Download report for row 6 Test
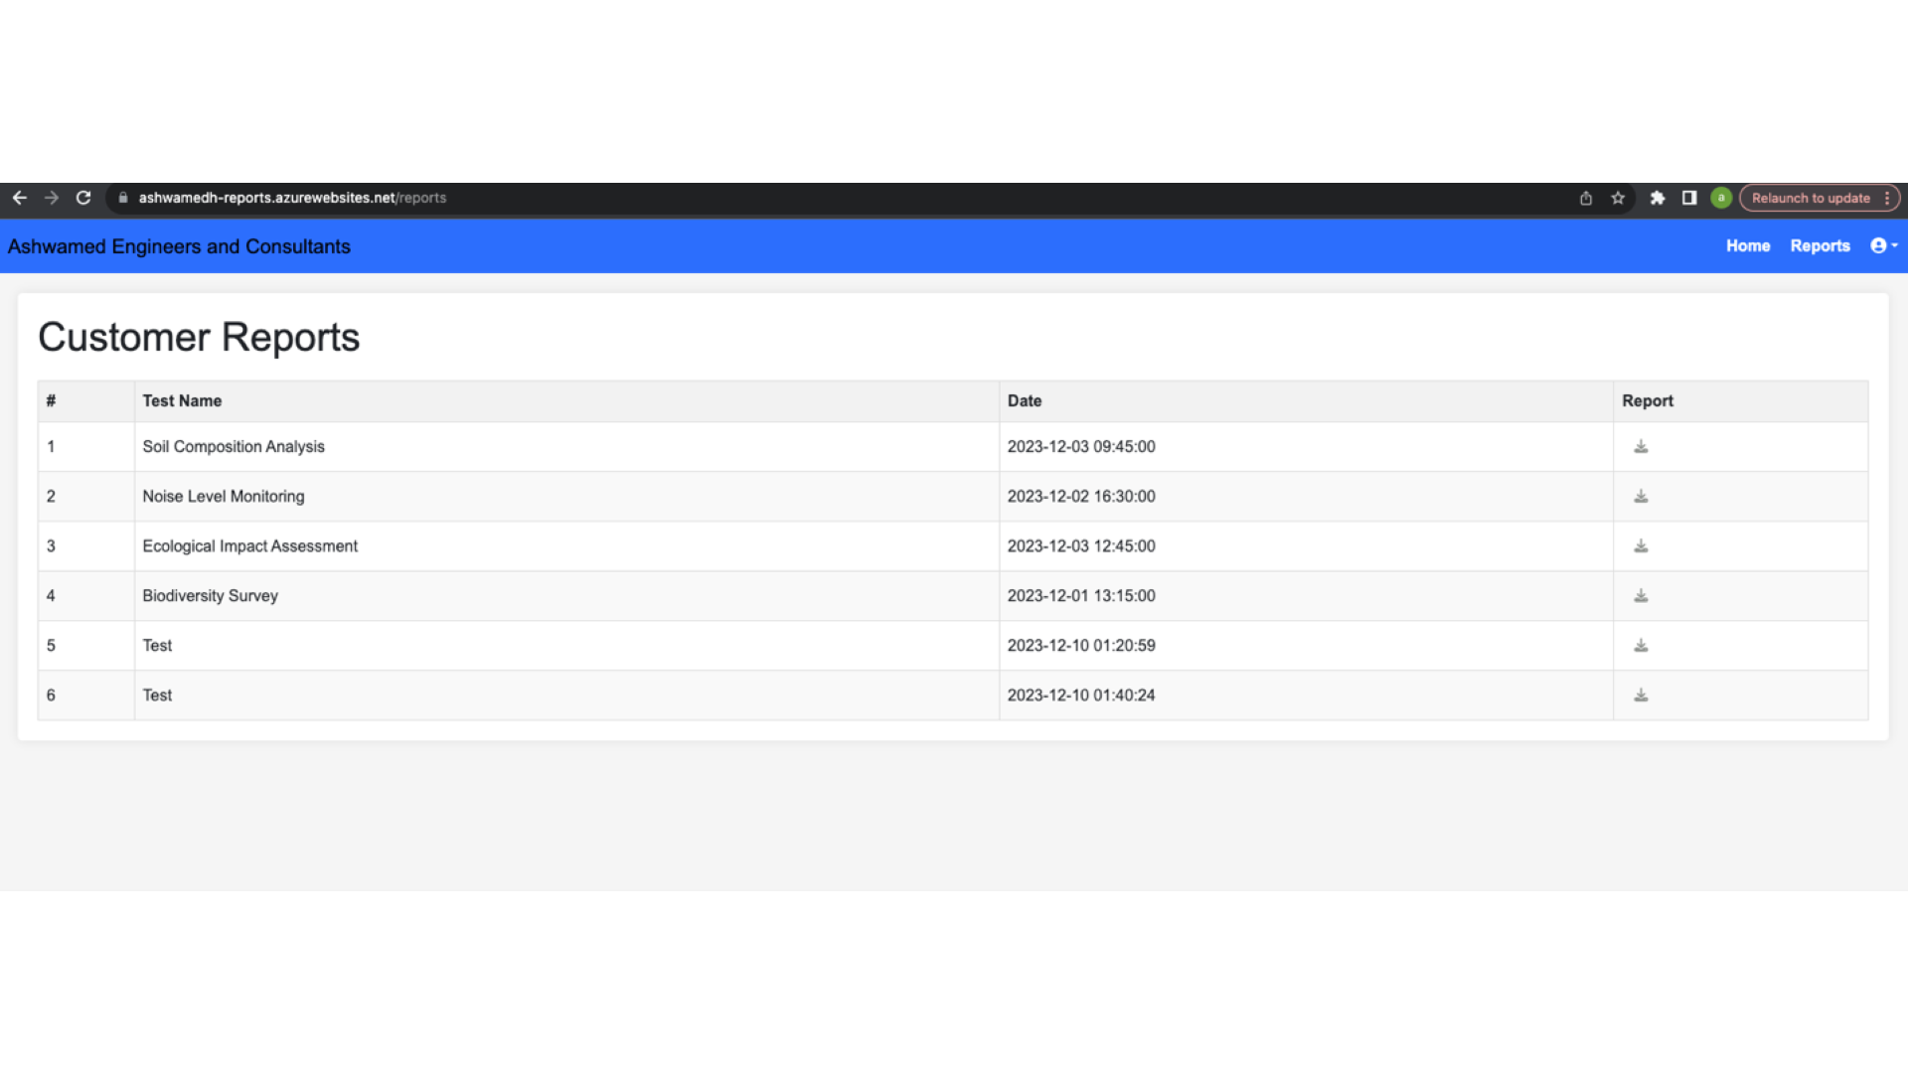Viewport: 1908px width, 1073px height. [1641, 695]
